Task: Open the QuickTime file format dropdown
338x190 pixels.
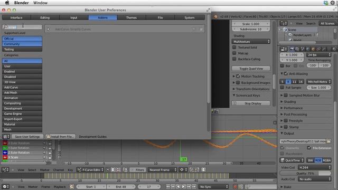Action: (292, 160)
